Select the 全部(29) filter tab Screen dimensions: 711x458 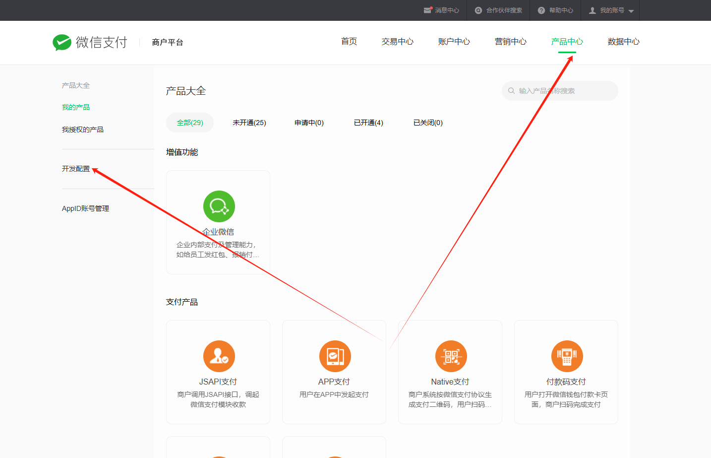tap(190, 123)
